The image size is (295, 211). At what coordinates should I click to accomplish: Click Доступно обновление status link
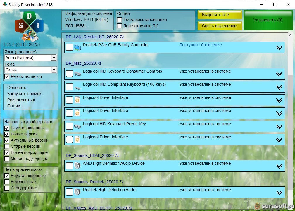[201, 45]
